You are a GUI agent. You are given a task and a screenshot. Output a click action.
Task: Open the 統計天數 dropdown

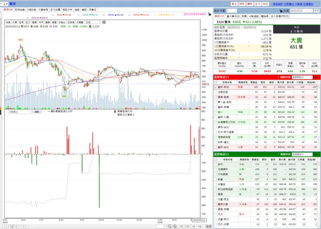point(232,11)
